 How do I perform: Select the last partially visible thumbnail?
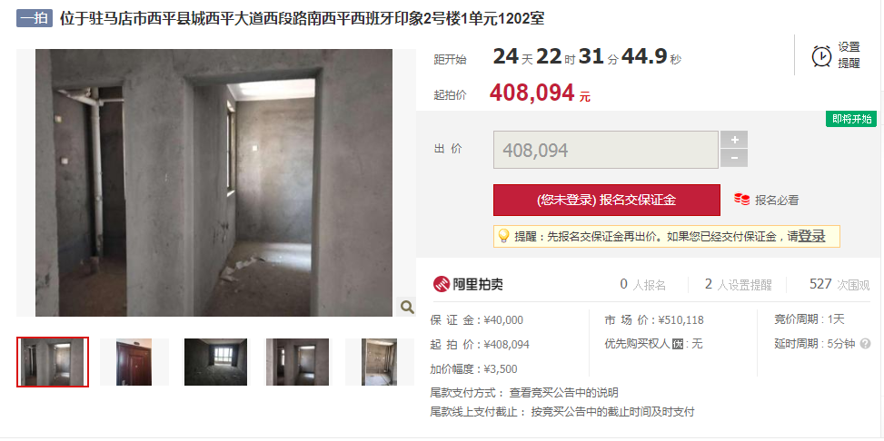(x=380, y=362)
